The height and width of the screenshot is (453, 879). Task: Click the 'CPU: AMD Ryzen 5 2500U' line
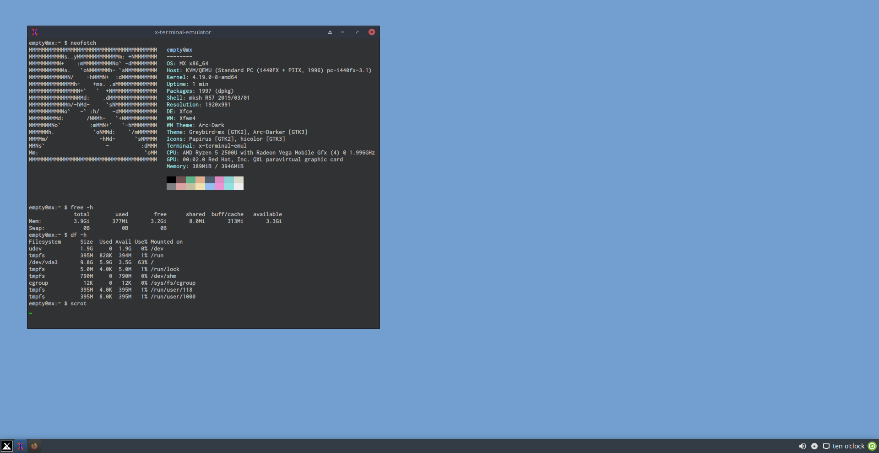click(271, 153)
